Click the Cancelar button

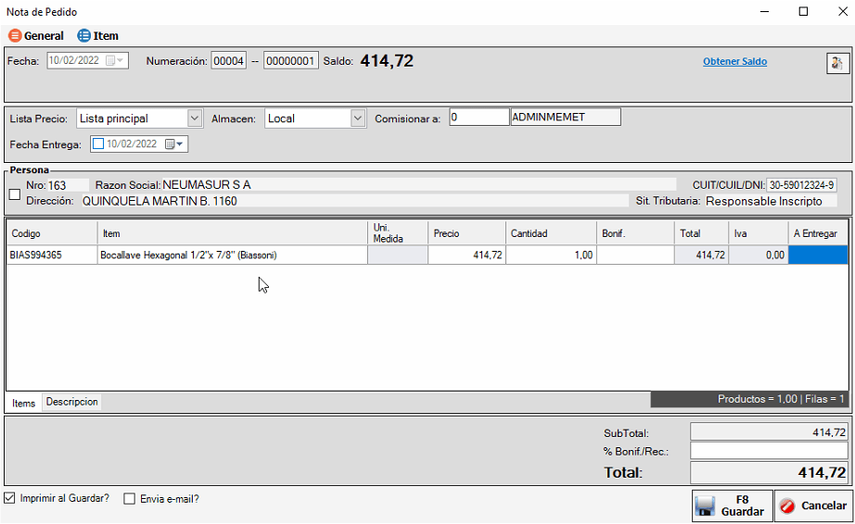813,506
